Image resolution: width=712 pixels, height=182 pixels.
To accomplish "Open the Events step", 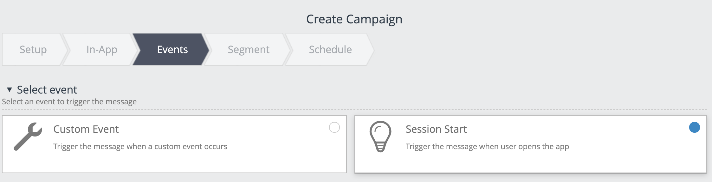I will [172, 49].
